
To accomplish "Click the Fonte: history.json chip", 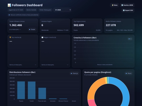I will point(45,10).
